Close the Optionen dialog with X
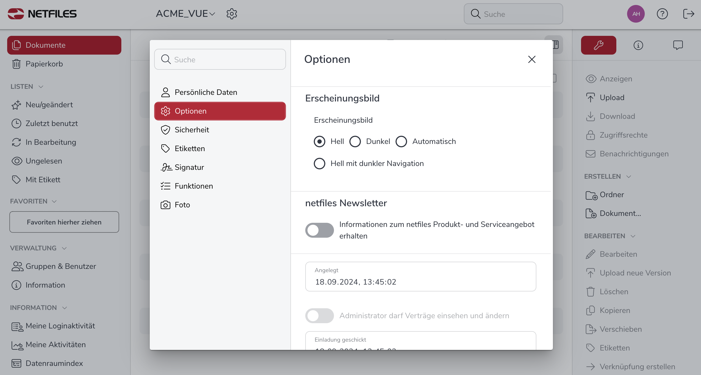The height and width of the screenshot is (375, 701). [x=532, y=59]
